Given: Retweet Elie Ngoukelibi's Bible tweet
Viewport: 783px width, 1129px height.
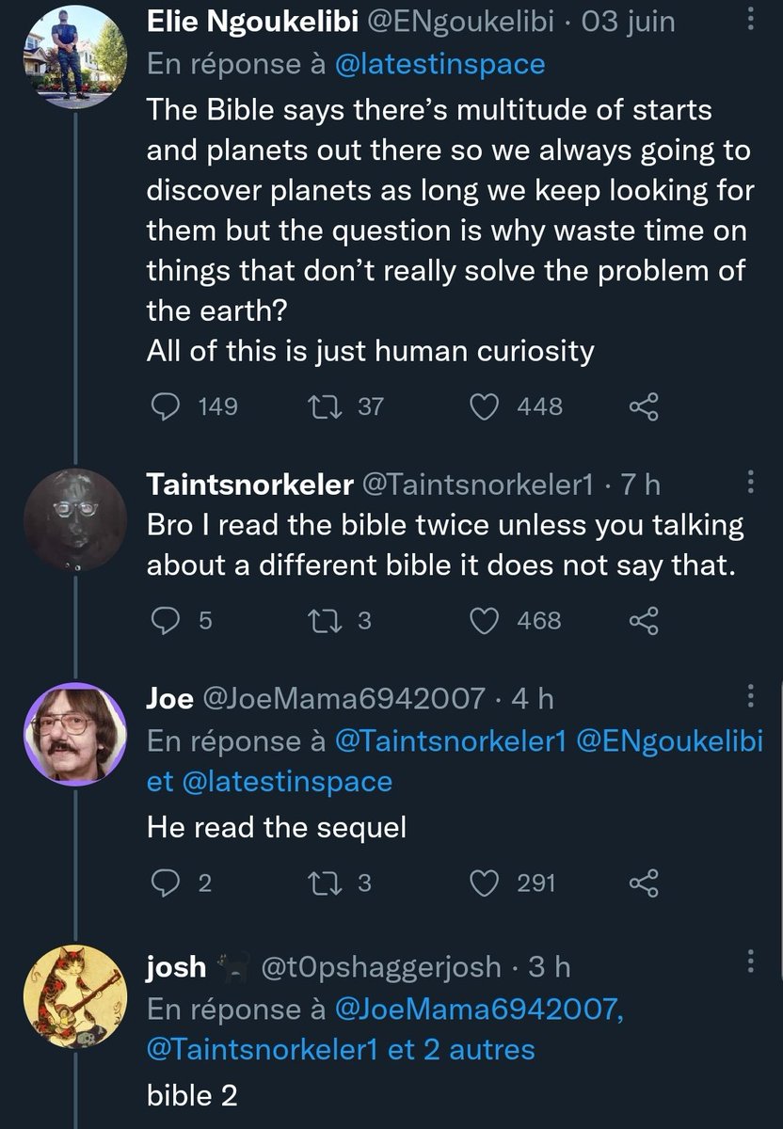Looking at the screenshot, I should (323, 405).
